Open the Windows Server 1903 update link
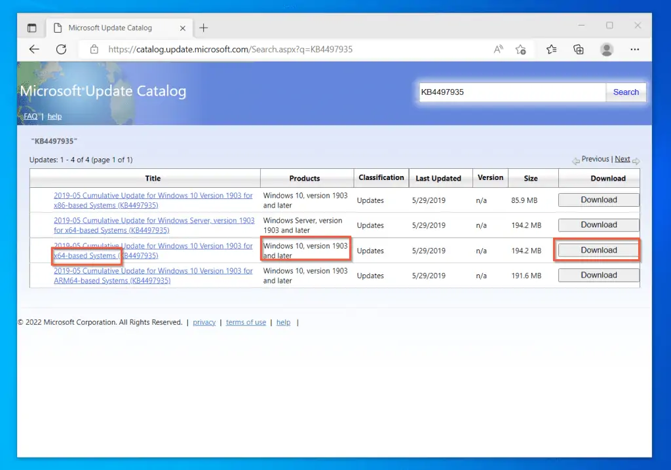The width and height of the screenshot is (671, 470). click(154, 225)
